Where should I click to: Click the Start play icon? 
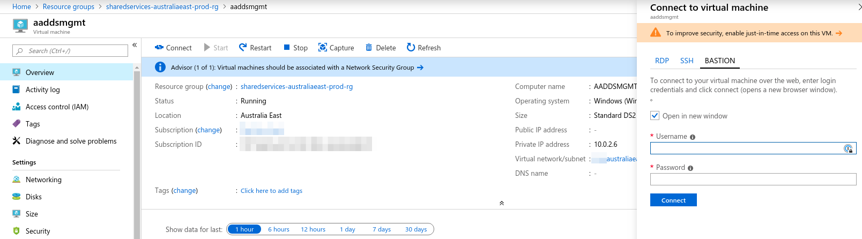click(x=207, y=48)
